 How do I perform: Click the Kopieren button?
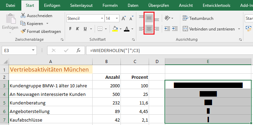pyautogui.click(x=34, y=24)
